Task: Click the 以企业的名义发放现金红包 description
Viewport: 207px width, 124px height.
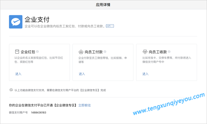Action: point(39,60)
